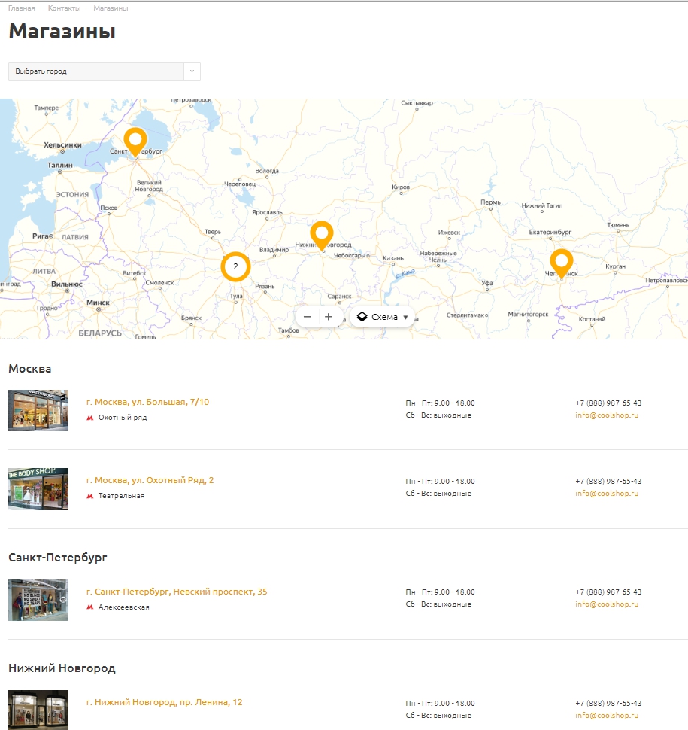Image resolution: width=688 pixels, height=730 pixels.
Task: Click the Body Shop store photo thumbnail
Action: [38, 489]
